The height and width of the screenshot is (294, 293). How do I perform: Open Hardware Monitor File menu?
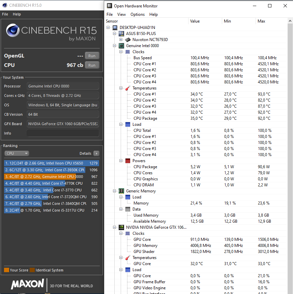[110, 14]
